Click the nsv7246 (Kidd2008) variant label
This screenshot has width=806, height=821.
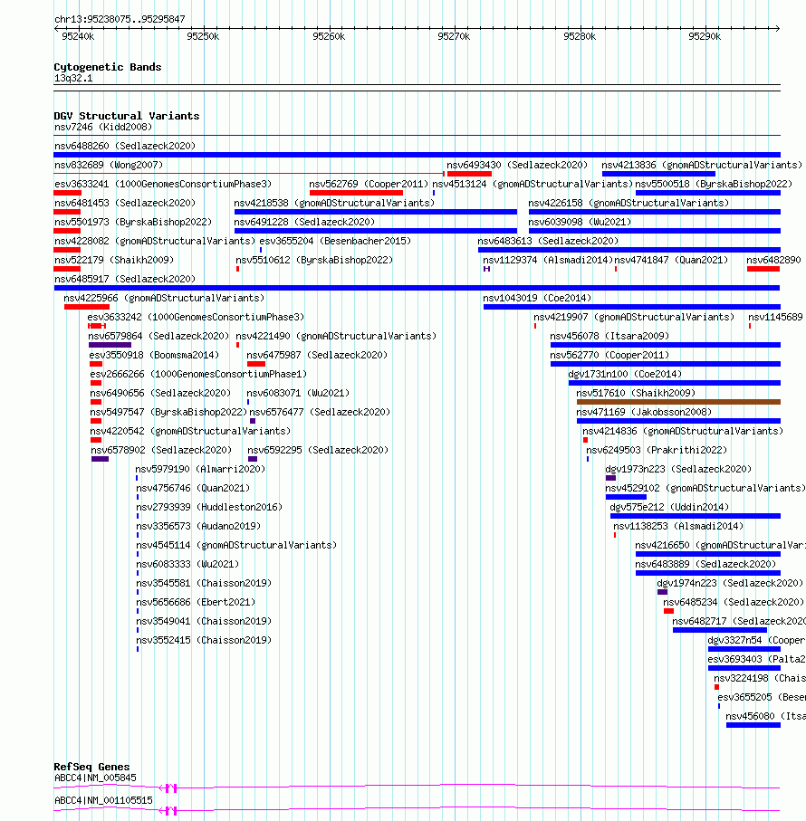(103, 128)
